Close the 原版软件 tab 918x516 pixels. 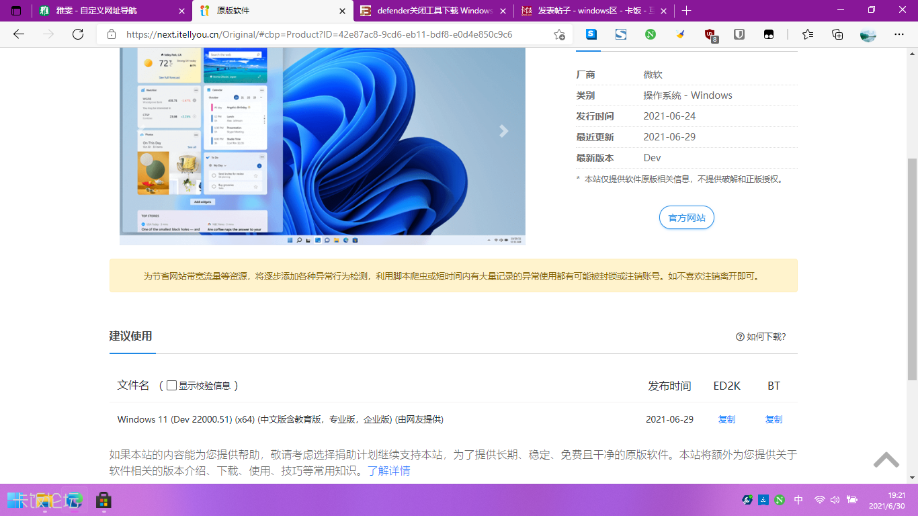[x=342, y=11]
